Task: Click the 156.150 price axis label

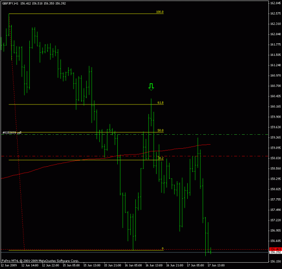Action: (x=276, y=262)
